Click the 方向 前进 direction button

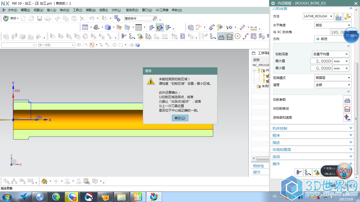[333, 39]
